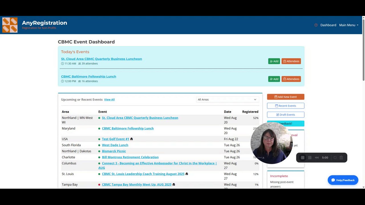Click the Add New Event button
Screen dimensions: 365x205
point(285,97)
